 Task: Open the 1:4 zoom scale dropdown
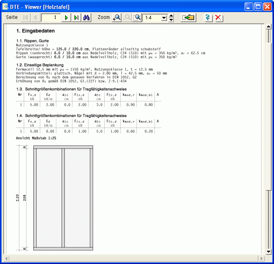click(164, 18)
